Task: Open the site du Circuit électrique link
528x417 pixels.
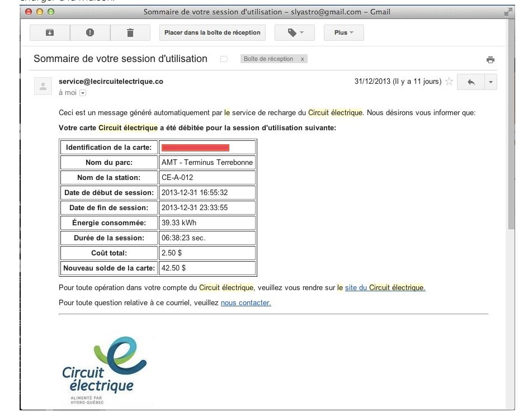Action: pyautogui.click(x=385, y=288)
